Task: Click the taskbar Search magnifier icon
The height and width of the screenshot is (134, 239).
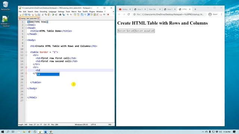Action: (8, 132)
